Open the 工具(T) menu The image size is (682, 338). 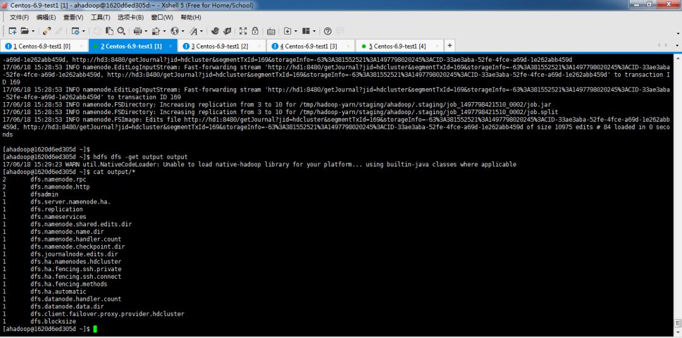[100, 18]
